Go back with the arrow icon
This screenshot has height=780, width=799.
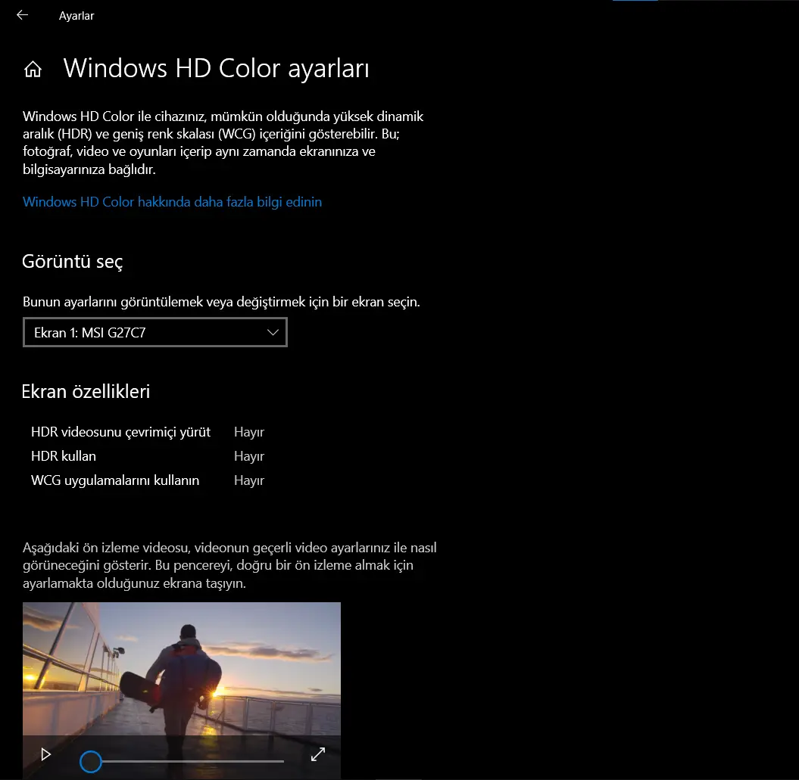coord(23,15)
